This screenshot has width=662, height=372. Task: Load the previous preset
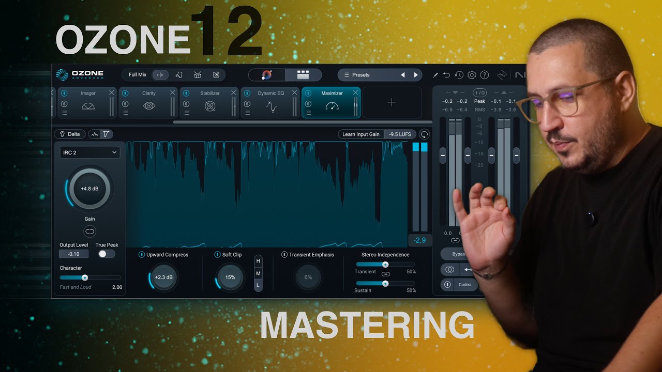[x=403, y=75]
